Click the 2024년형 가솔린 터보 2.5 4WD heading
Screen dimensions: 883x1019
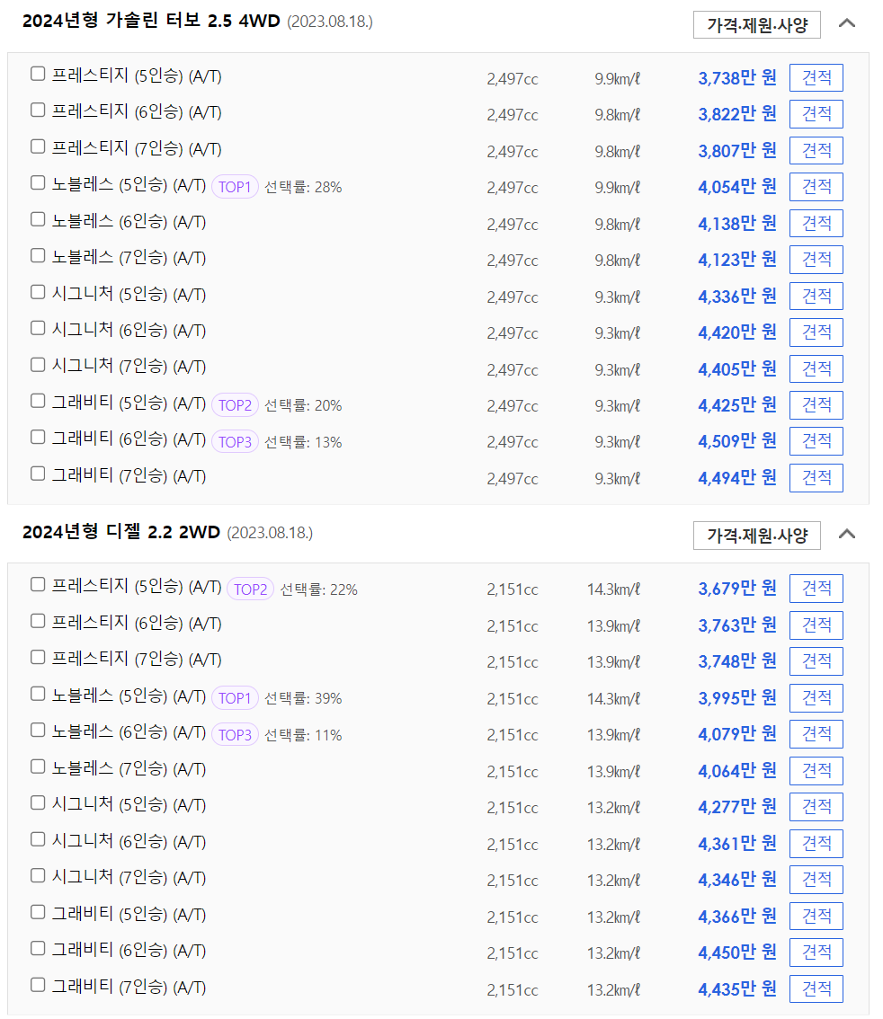(151, 21)
